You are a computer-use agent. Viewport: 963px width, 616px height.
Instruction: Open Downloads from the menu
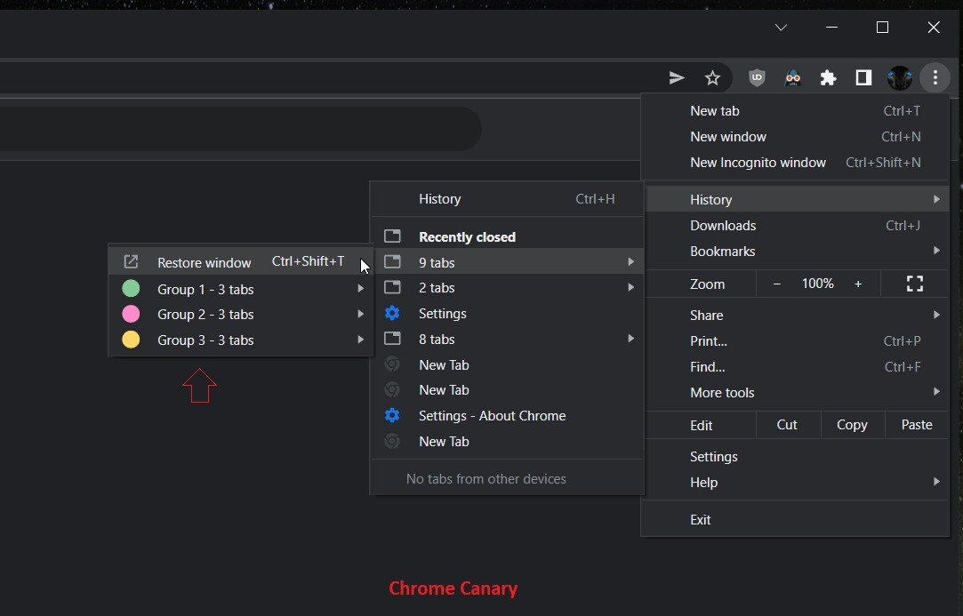(x=723, y=226)
